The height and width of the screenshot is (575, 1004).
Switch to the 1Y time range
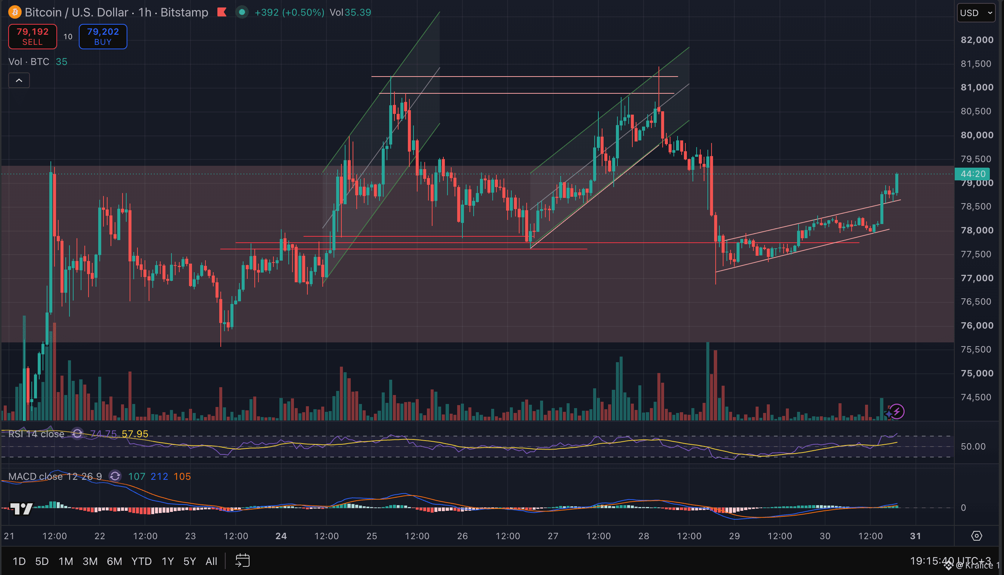(x=168, y=561)
